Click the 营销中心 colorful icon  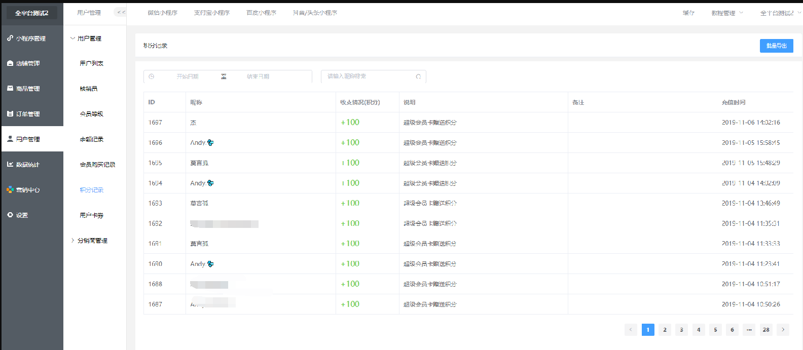tap(10, 189)
